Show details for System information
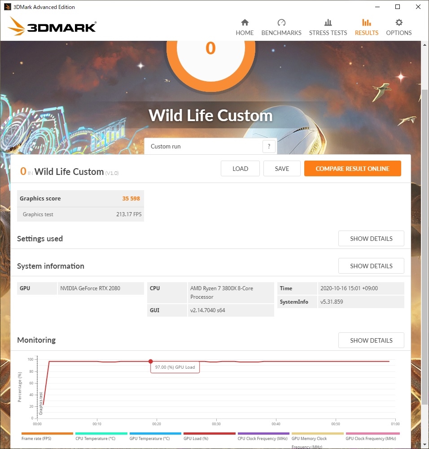The width and height of the screenshot is (429, 449). 371,266
